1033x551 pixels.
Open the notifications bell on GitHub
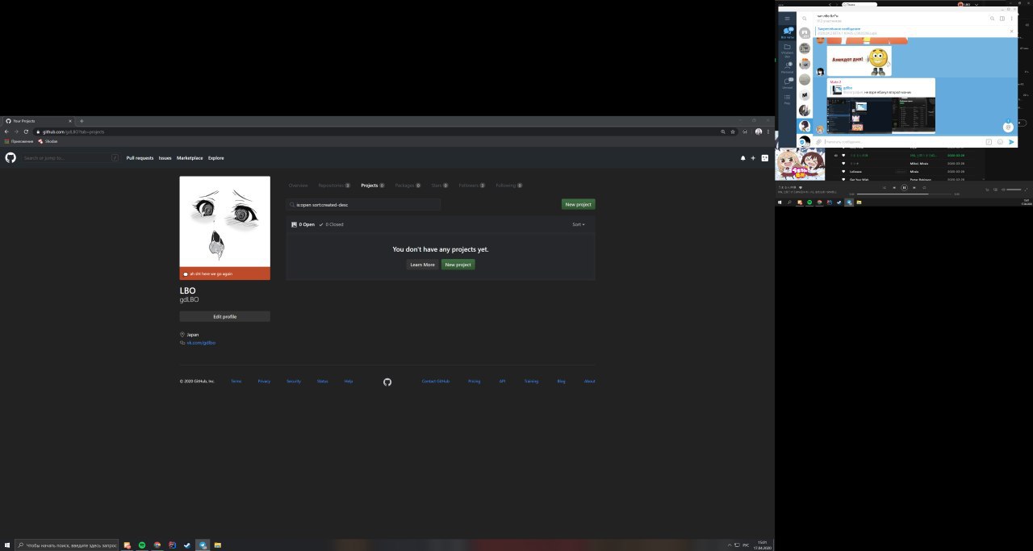click(x=743, y=158)
